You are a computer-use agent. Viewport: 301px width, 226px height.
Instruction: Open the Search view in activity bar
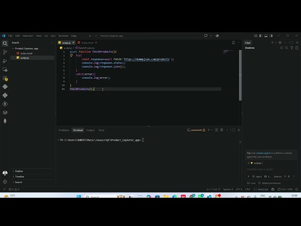point(5,43)
